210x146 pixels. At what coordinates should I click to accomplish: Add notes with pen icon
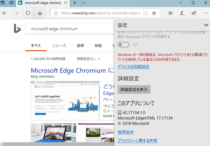tap(182, 13)
